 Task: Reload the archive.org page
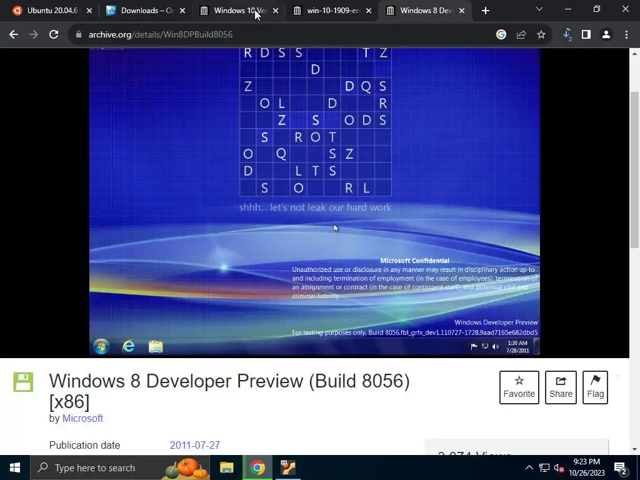tap(54, 35)
